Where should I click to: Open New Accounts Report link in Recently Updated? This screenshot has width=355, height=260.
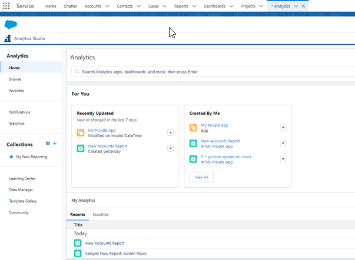[108, 146]
